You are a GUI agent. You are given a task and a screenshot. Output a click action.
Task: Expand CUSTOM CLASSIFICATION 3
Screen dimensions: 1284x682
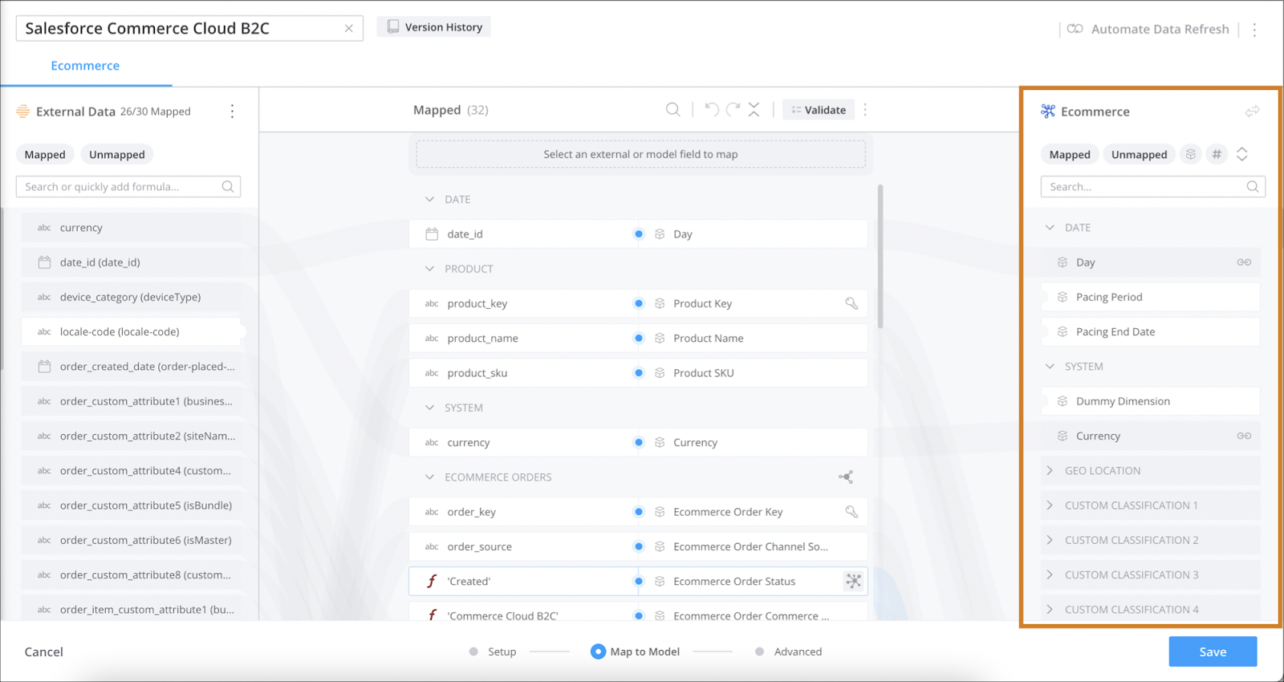tap(1150, 575)
